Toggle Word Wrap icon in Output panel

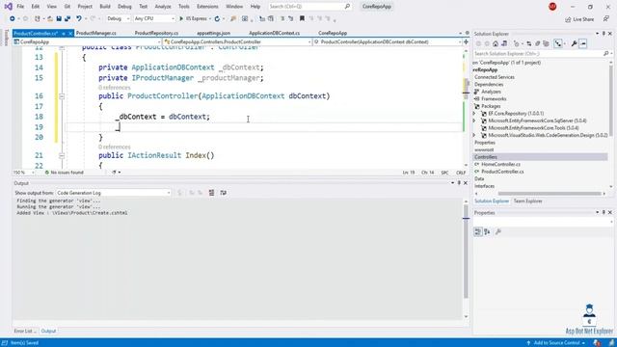[223, 193]
